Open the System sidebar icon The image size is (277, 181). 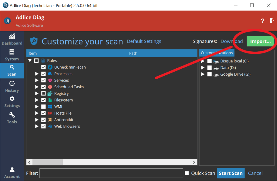click(12, 52)
